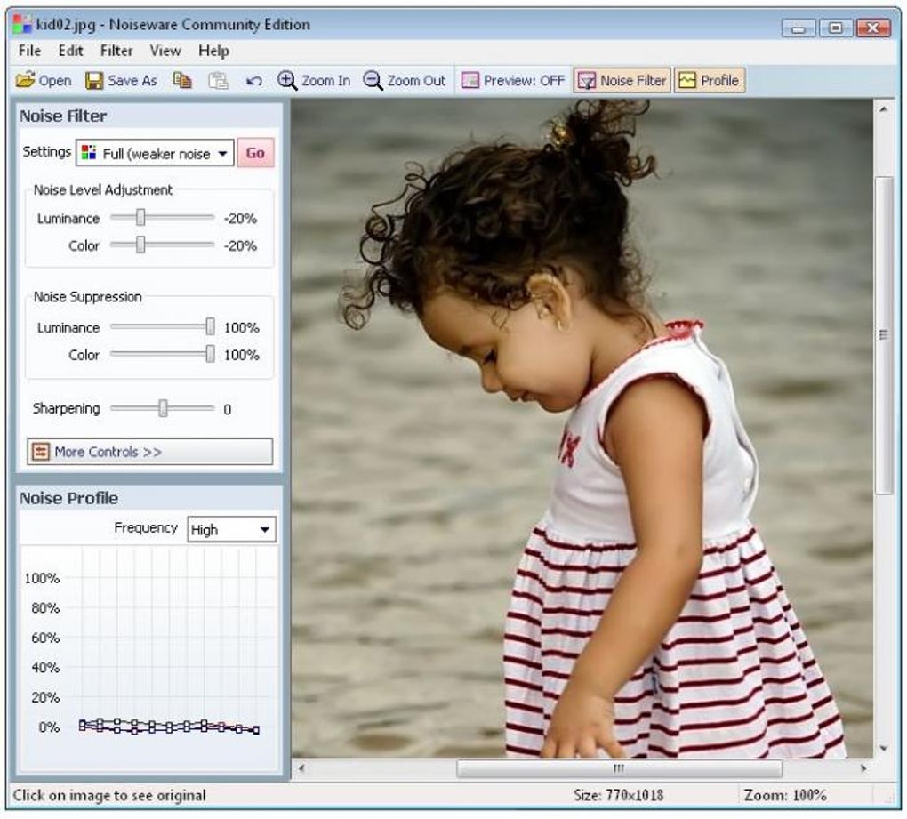The height and width of the screenshot is (819, 907).
Task: Open the Filter menu
Action: [116, 51]
